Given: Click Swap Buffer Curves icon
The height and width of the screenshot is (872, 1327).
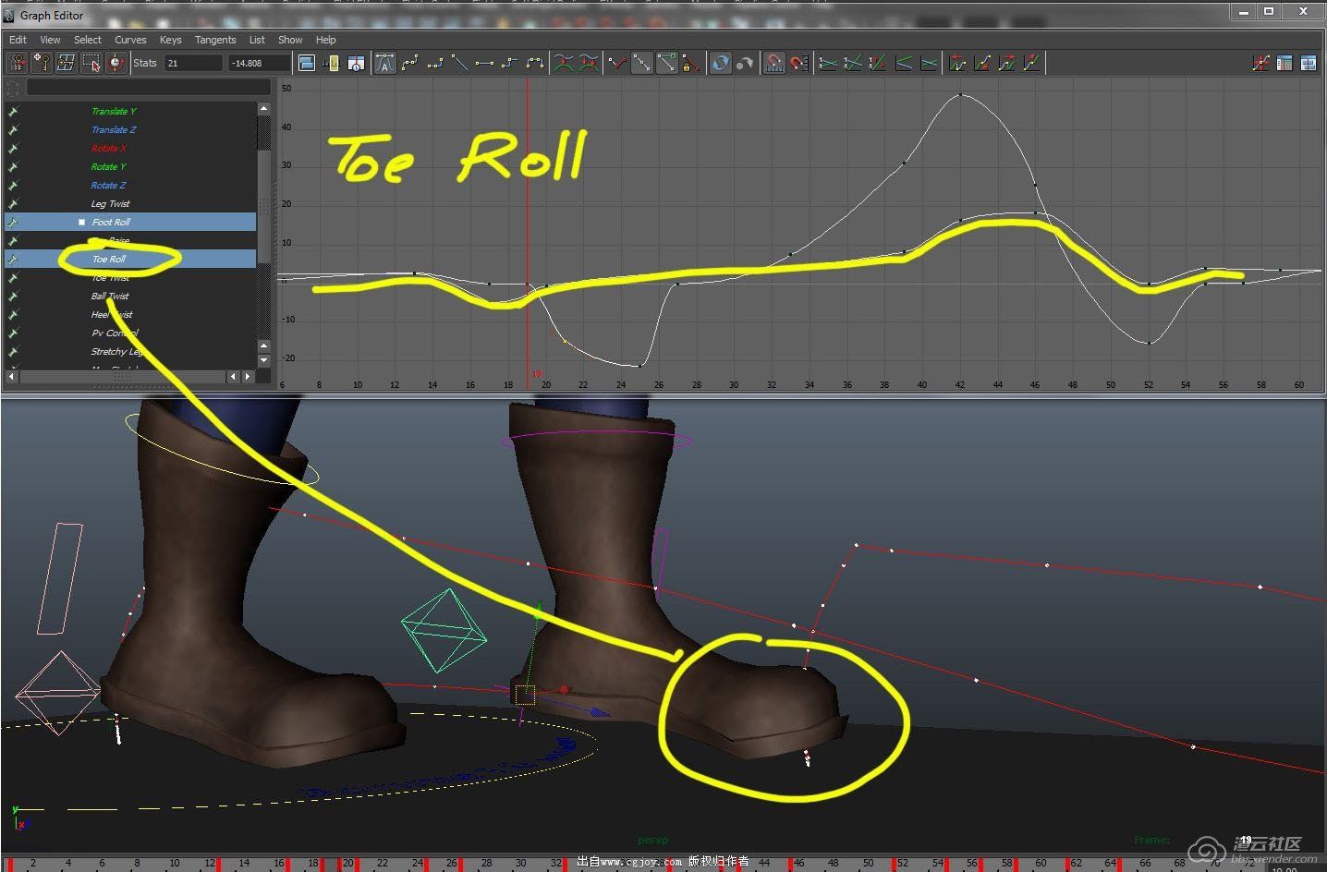Looking at the screenshot, I should click(x=589, y=63).
